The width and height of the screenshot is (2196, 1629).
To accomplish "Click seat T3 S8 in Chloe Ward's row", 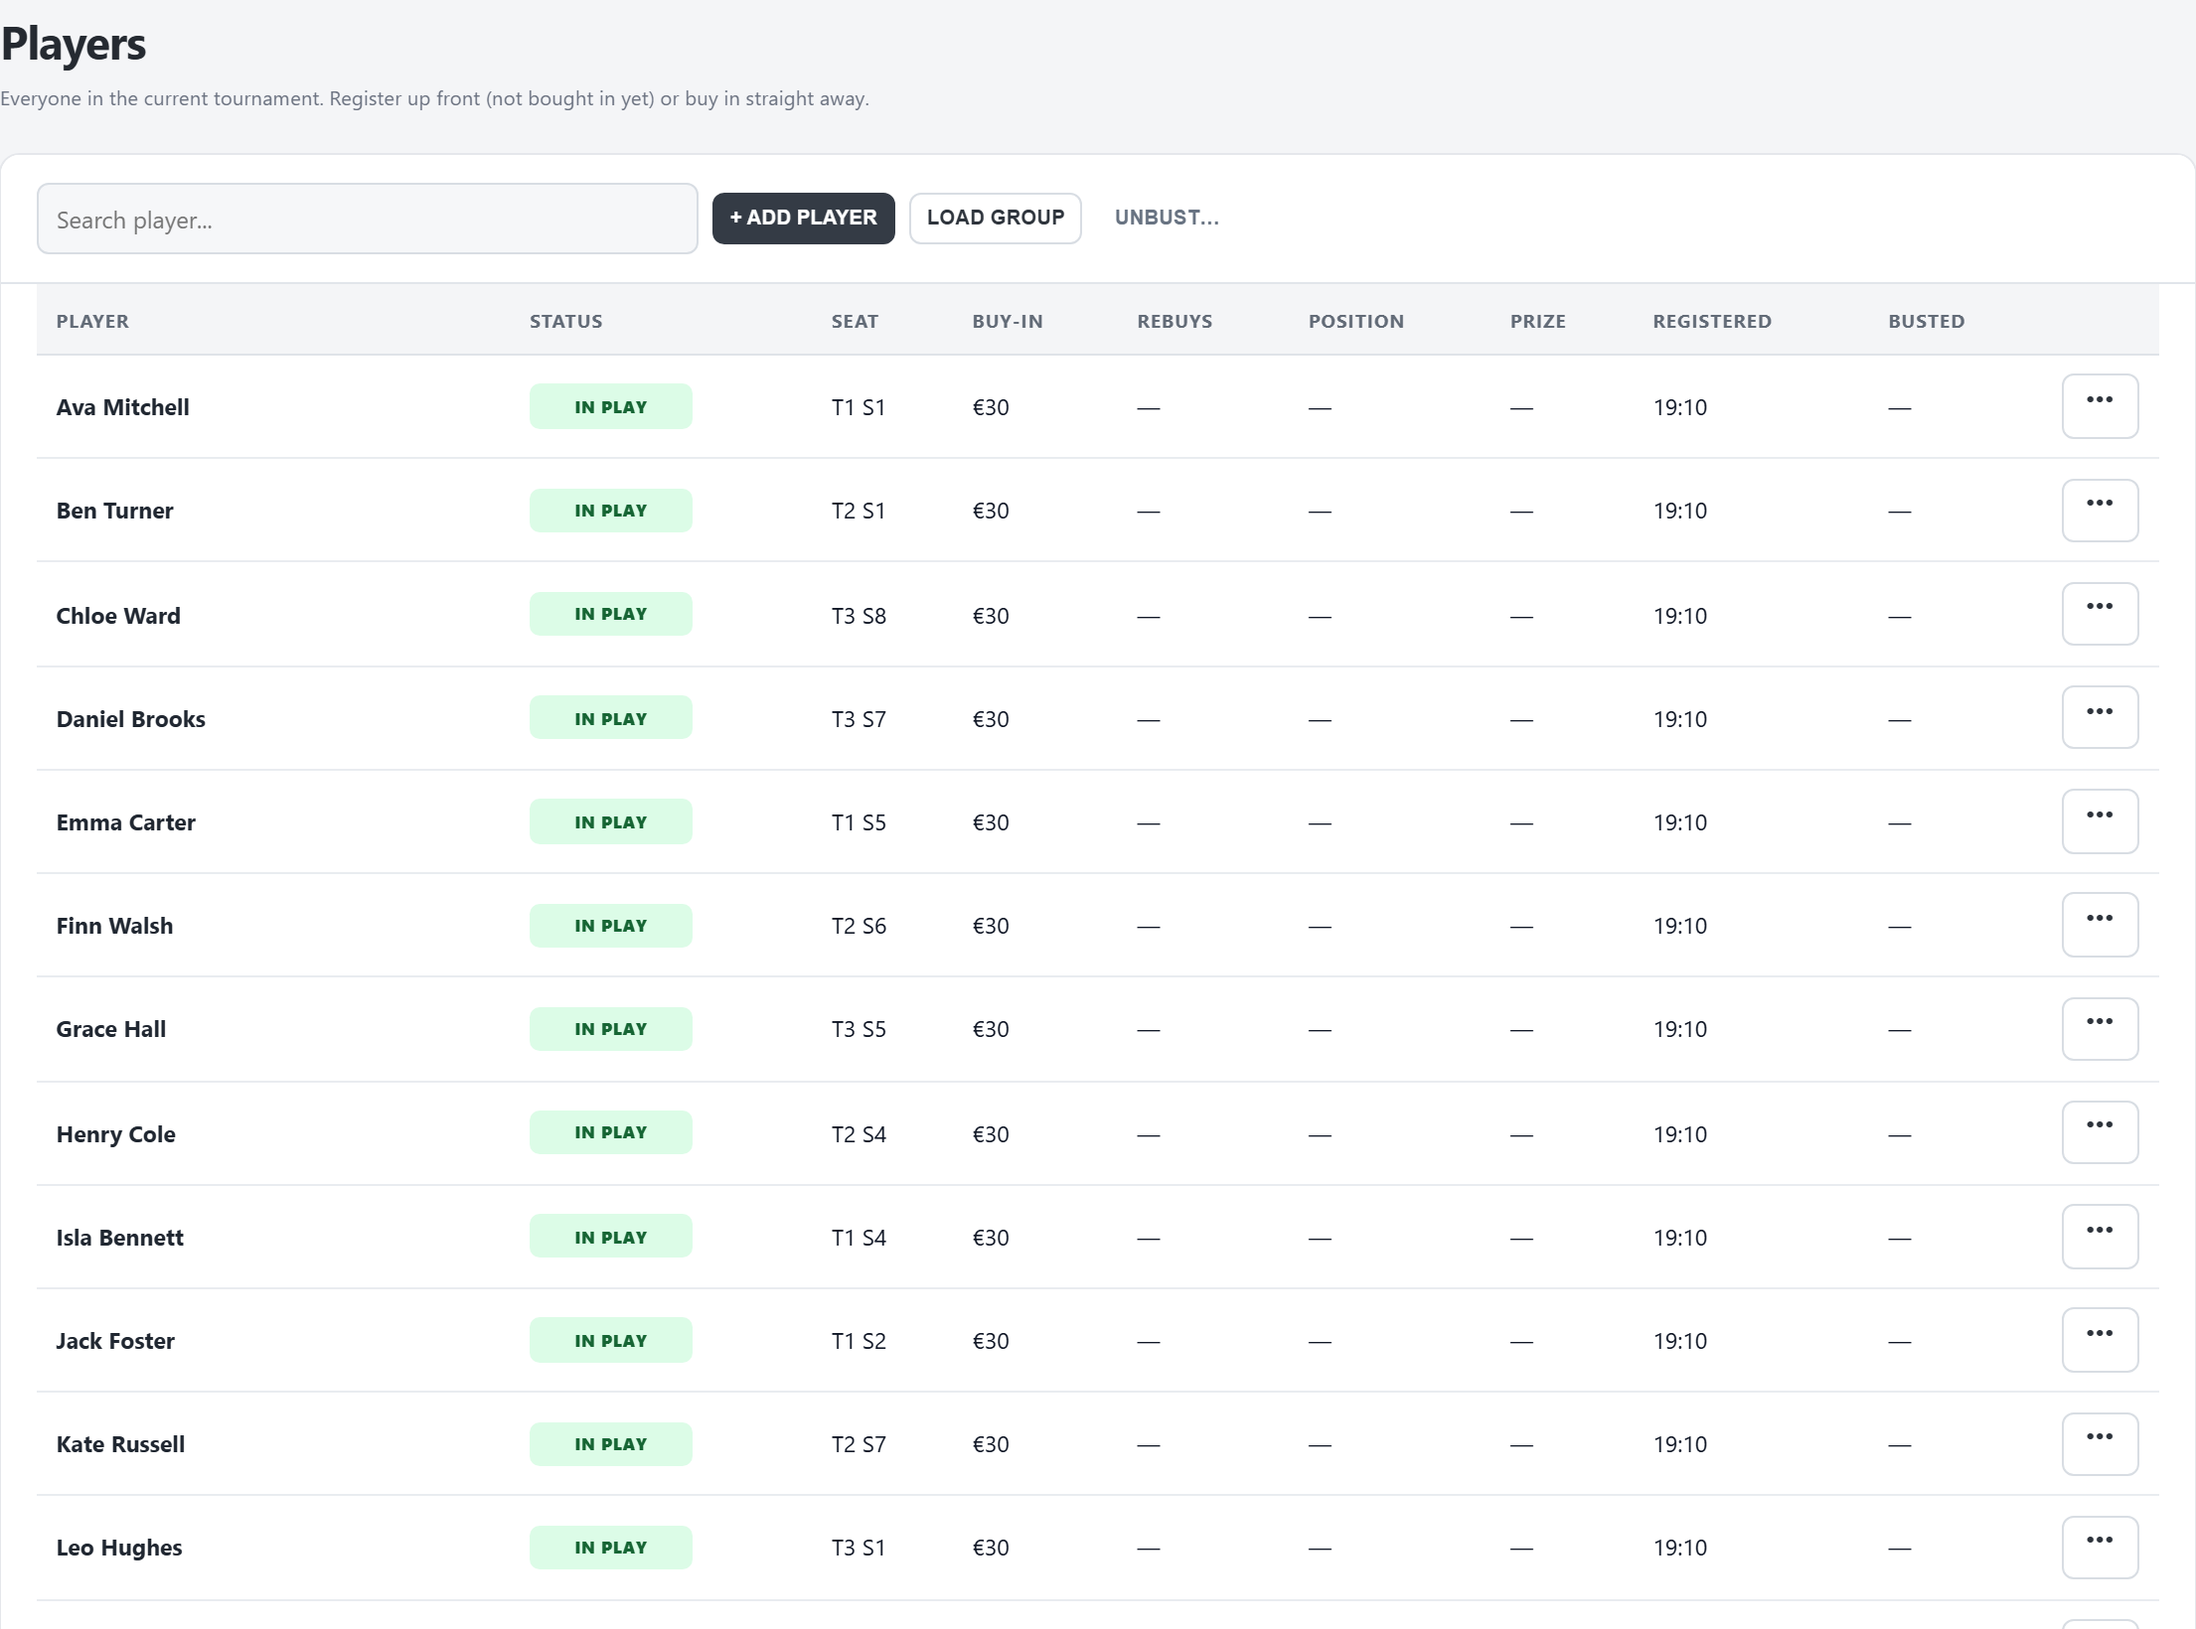I will pyautogui.click(x=859, y=616).
